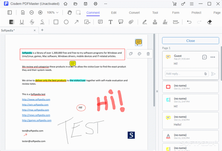The width and height of the screenshot is (222, 151).
Task: Click the activation key icon
Action: coord(183,4)
